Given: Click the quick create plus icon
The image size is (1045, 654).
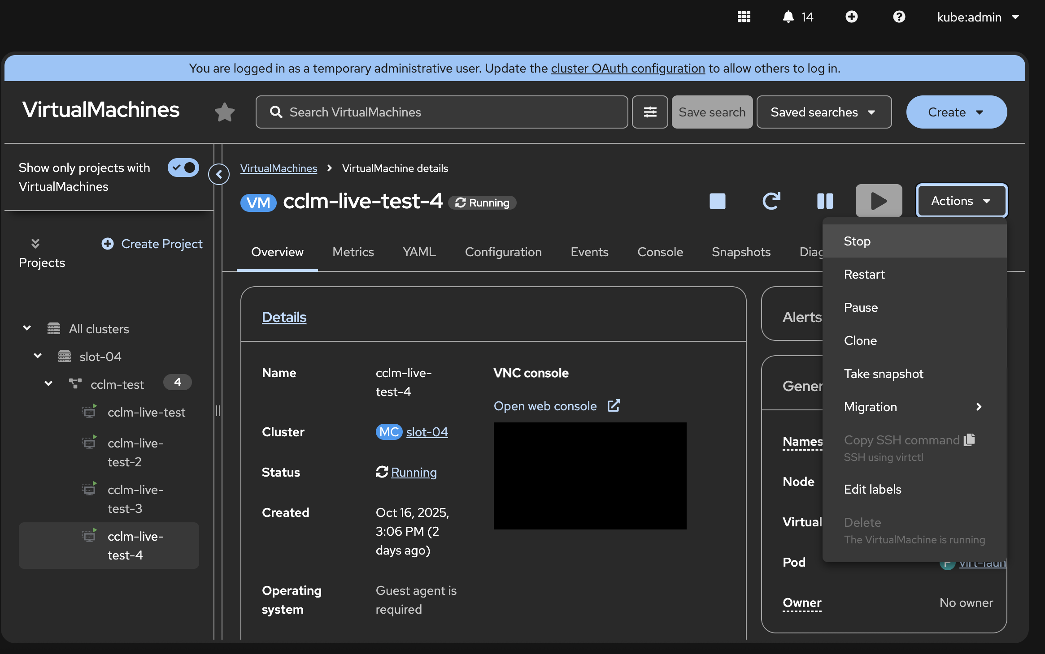Looking at the screenshot, I should tap(851, 17).
